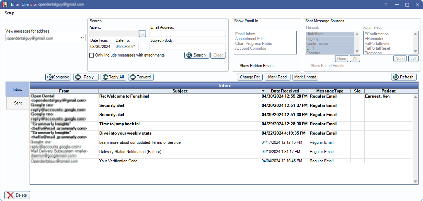Click the Date Received sort arrow
The width and height of the screenshot is (423, 201).
(x=263, y=91)
